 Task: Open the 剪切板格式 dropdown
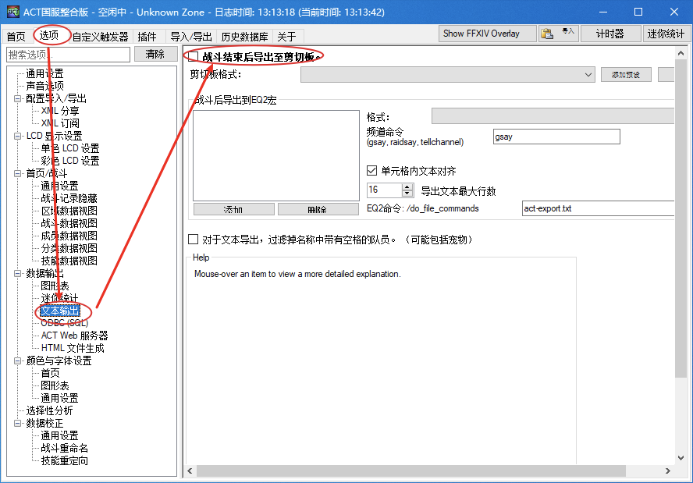(x=588, y=75)
